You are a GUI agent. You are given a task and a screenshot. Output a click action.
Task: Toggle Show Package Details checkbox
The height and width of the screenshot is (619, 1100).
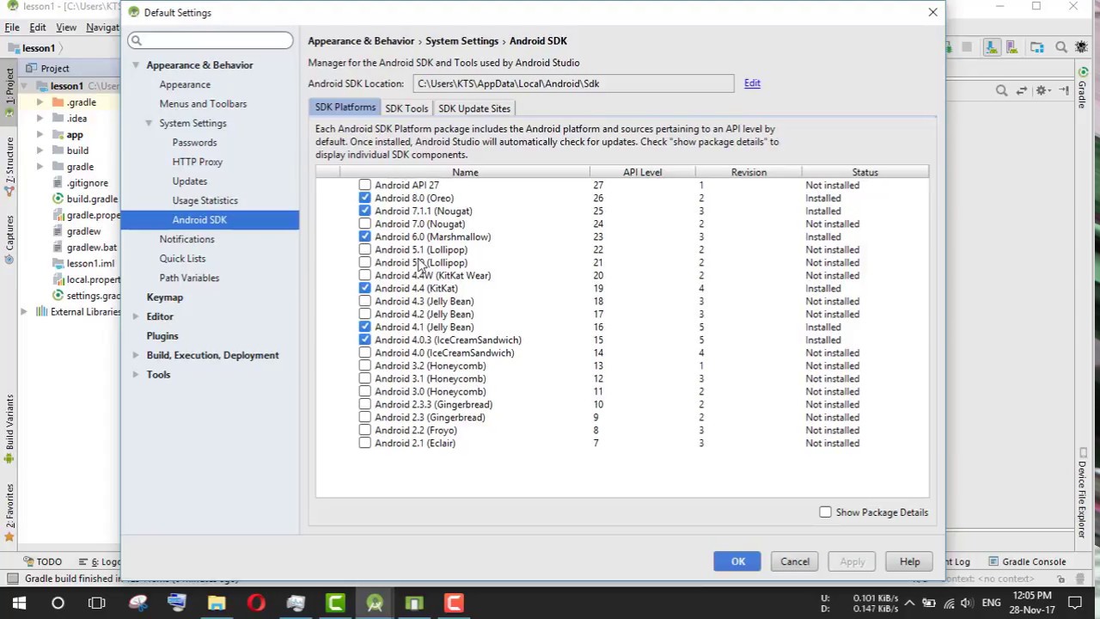(825, 512)
